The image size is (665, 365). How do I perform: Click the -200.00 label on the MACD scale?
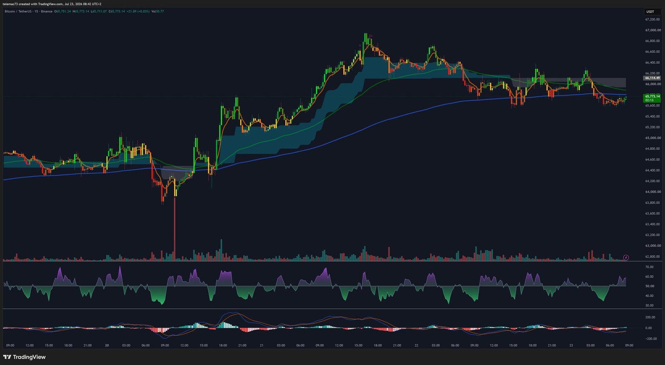point(650,339)
